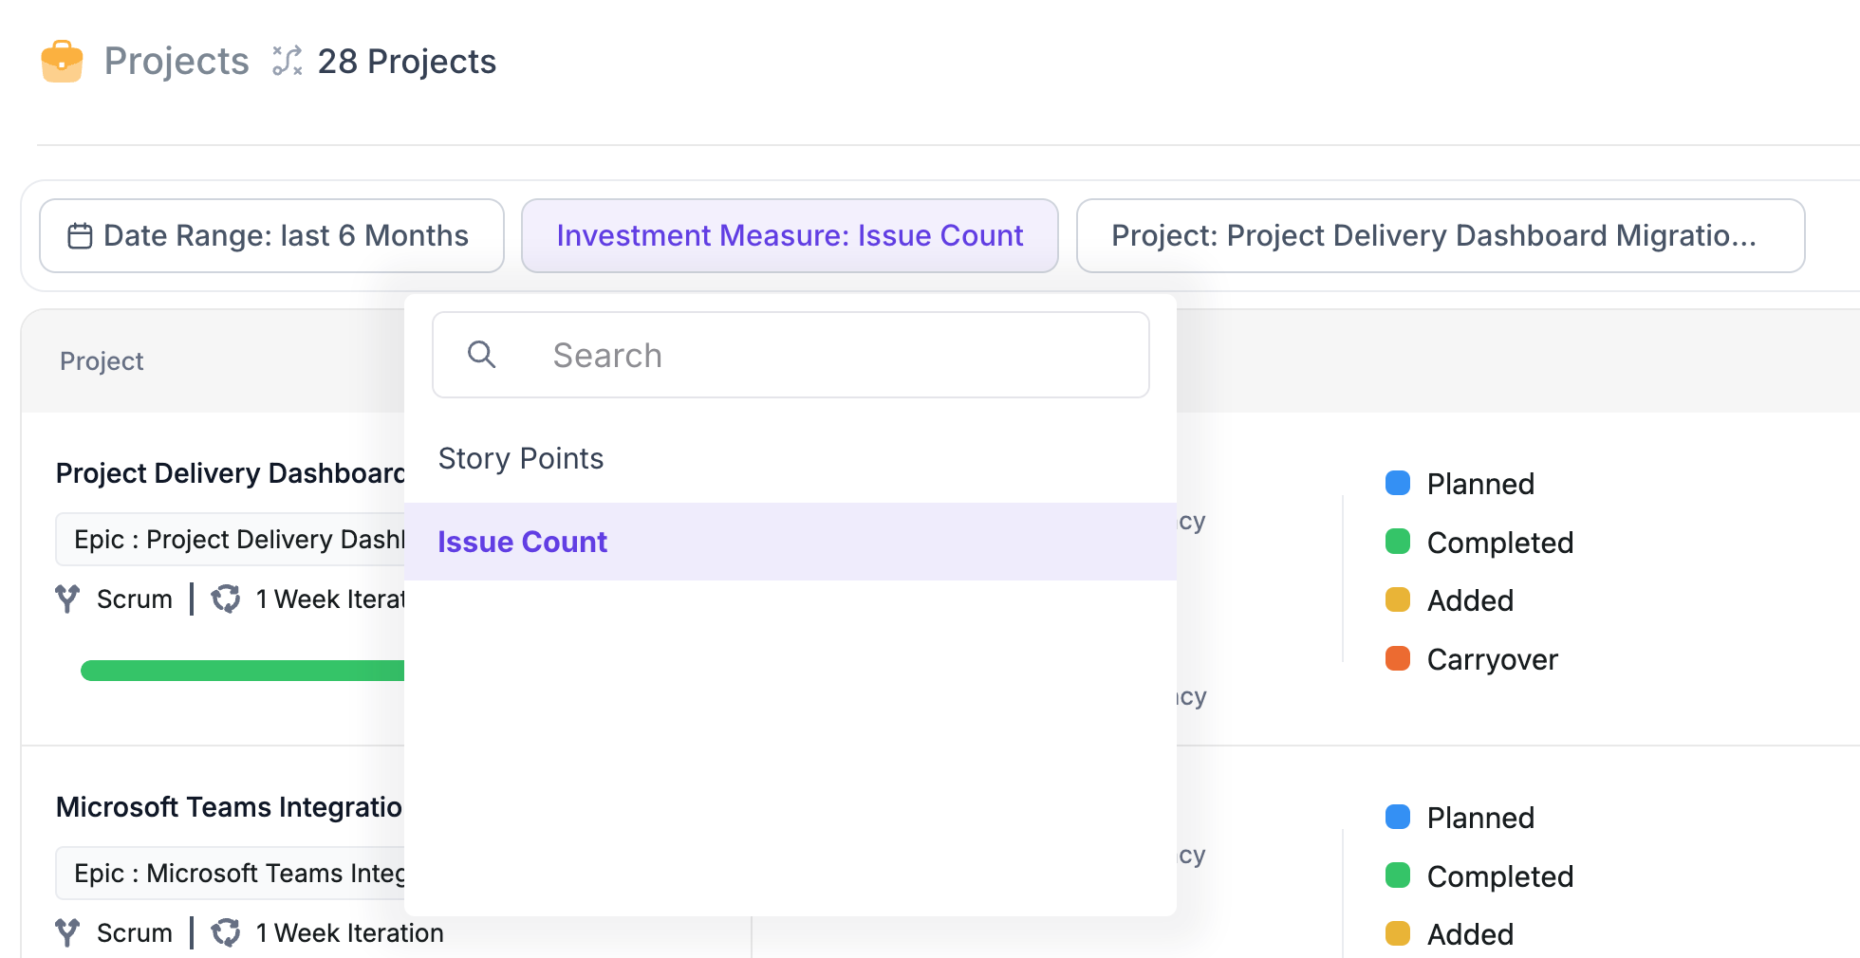The width and height of the screenshot is (1860, 958).
Task: Focus the Search field in the dropdown
Action: pos(790,355)
